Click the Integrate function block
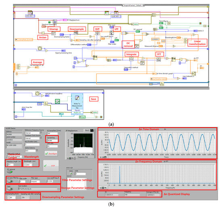The image size is (222, 209). pyautogui.click(x=131, y=59)
